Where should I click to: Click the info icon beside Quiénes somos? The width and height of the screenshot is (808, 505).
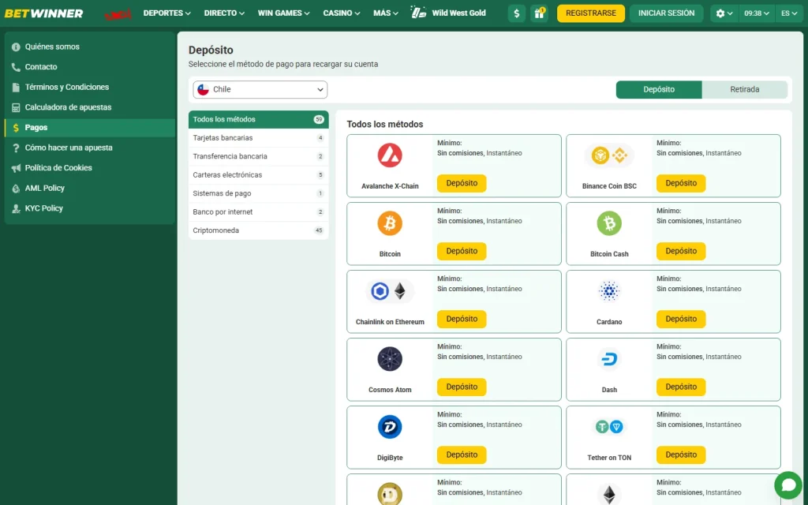point(16,47)
